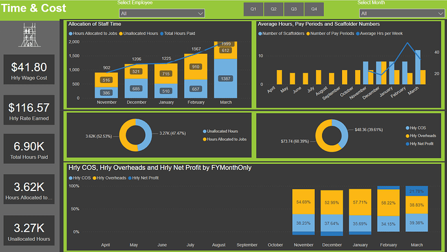Select the 3.62K Hours Allocated card
This screenshot has width=447, height=252.
tap(29, 189)
